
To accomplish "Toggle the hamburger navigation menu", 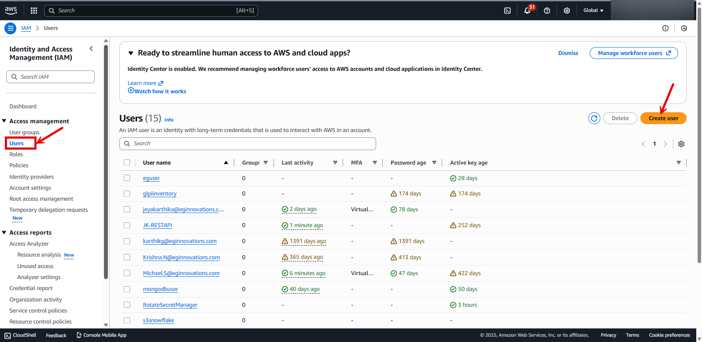I will pyautogui.click(x=11, y=28).
